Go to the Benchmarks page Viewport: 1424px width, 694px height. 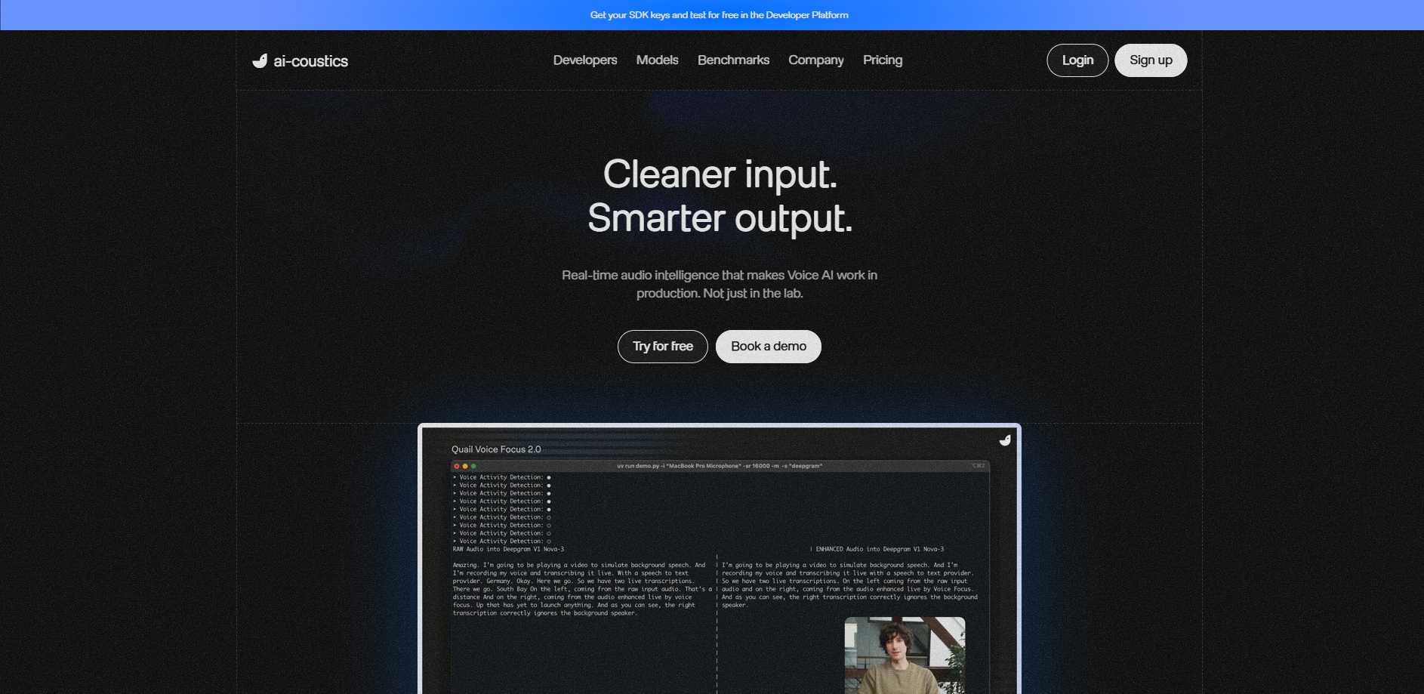[733, 60]
